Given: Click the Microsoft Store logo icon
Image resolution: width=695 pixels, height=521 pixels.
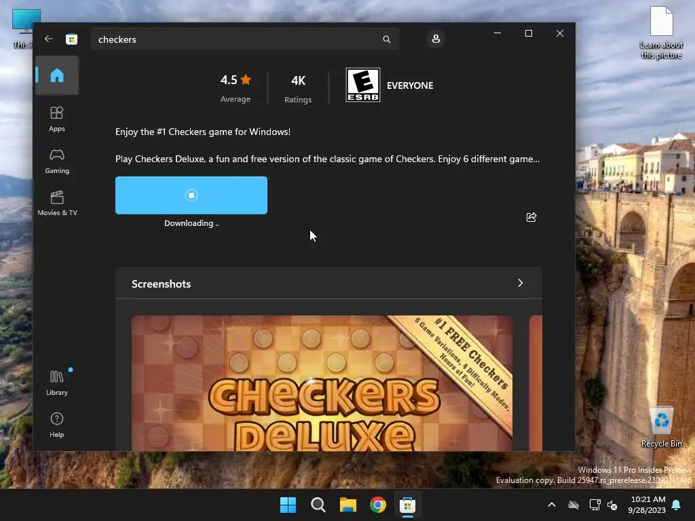Looking at the screenshot, I should (x=71, y=39).
